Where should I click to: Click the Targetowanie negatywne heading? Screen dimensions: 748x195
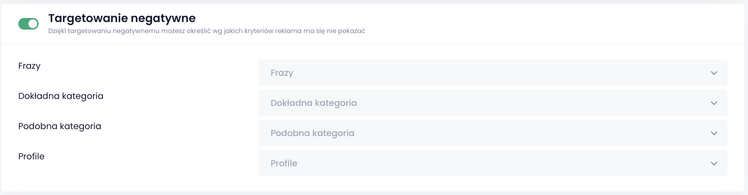click(122, 18)
